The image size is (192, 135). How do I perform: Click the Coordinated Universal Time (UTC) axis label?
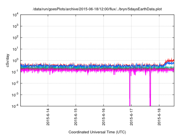tap(97, 132)
